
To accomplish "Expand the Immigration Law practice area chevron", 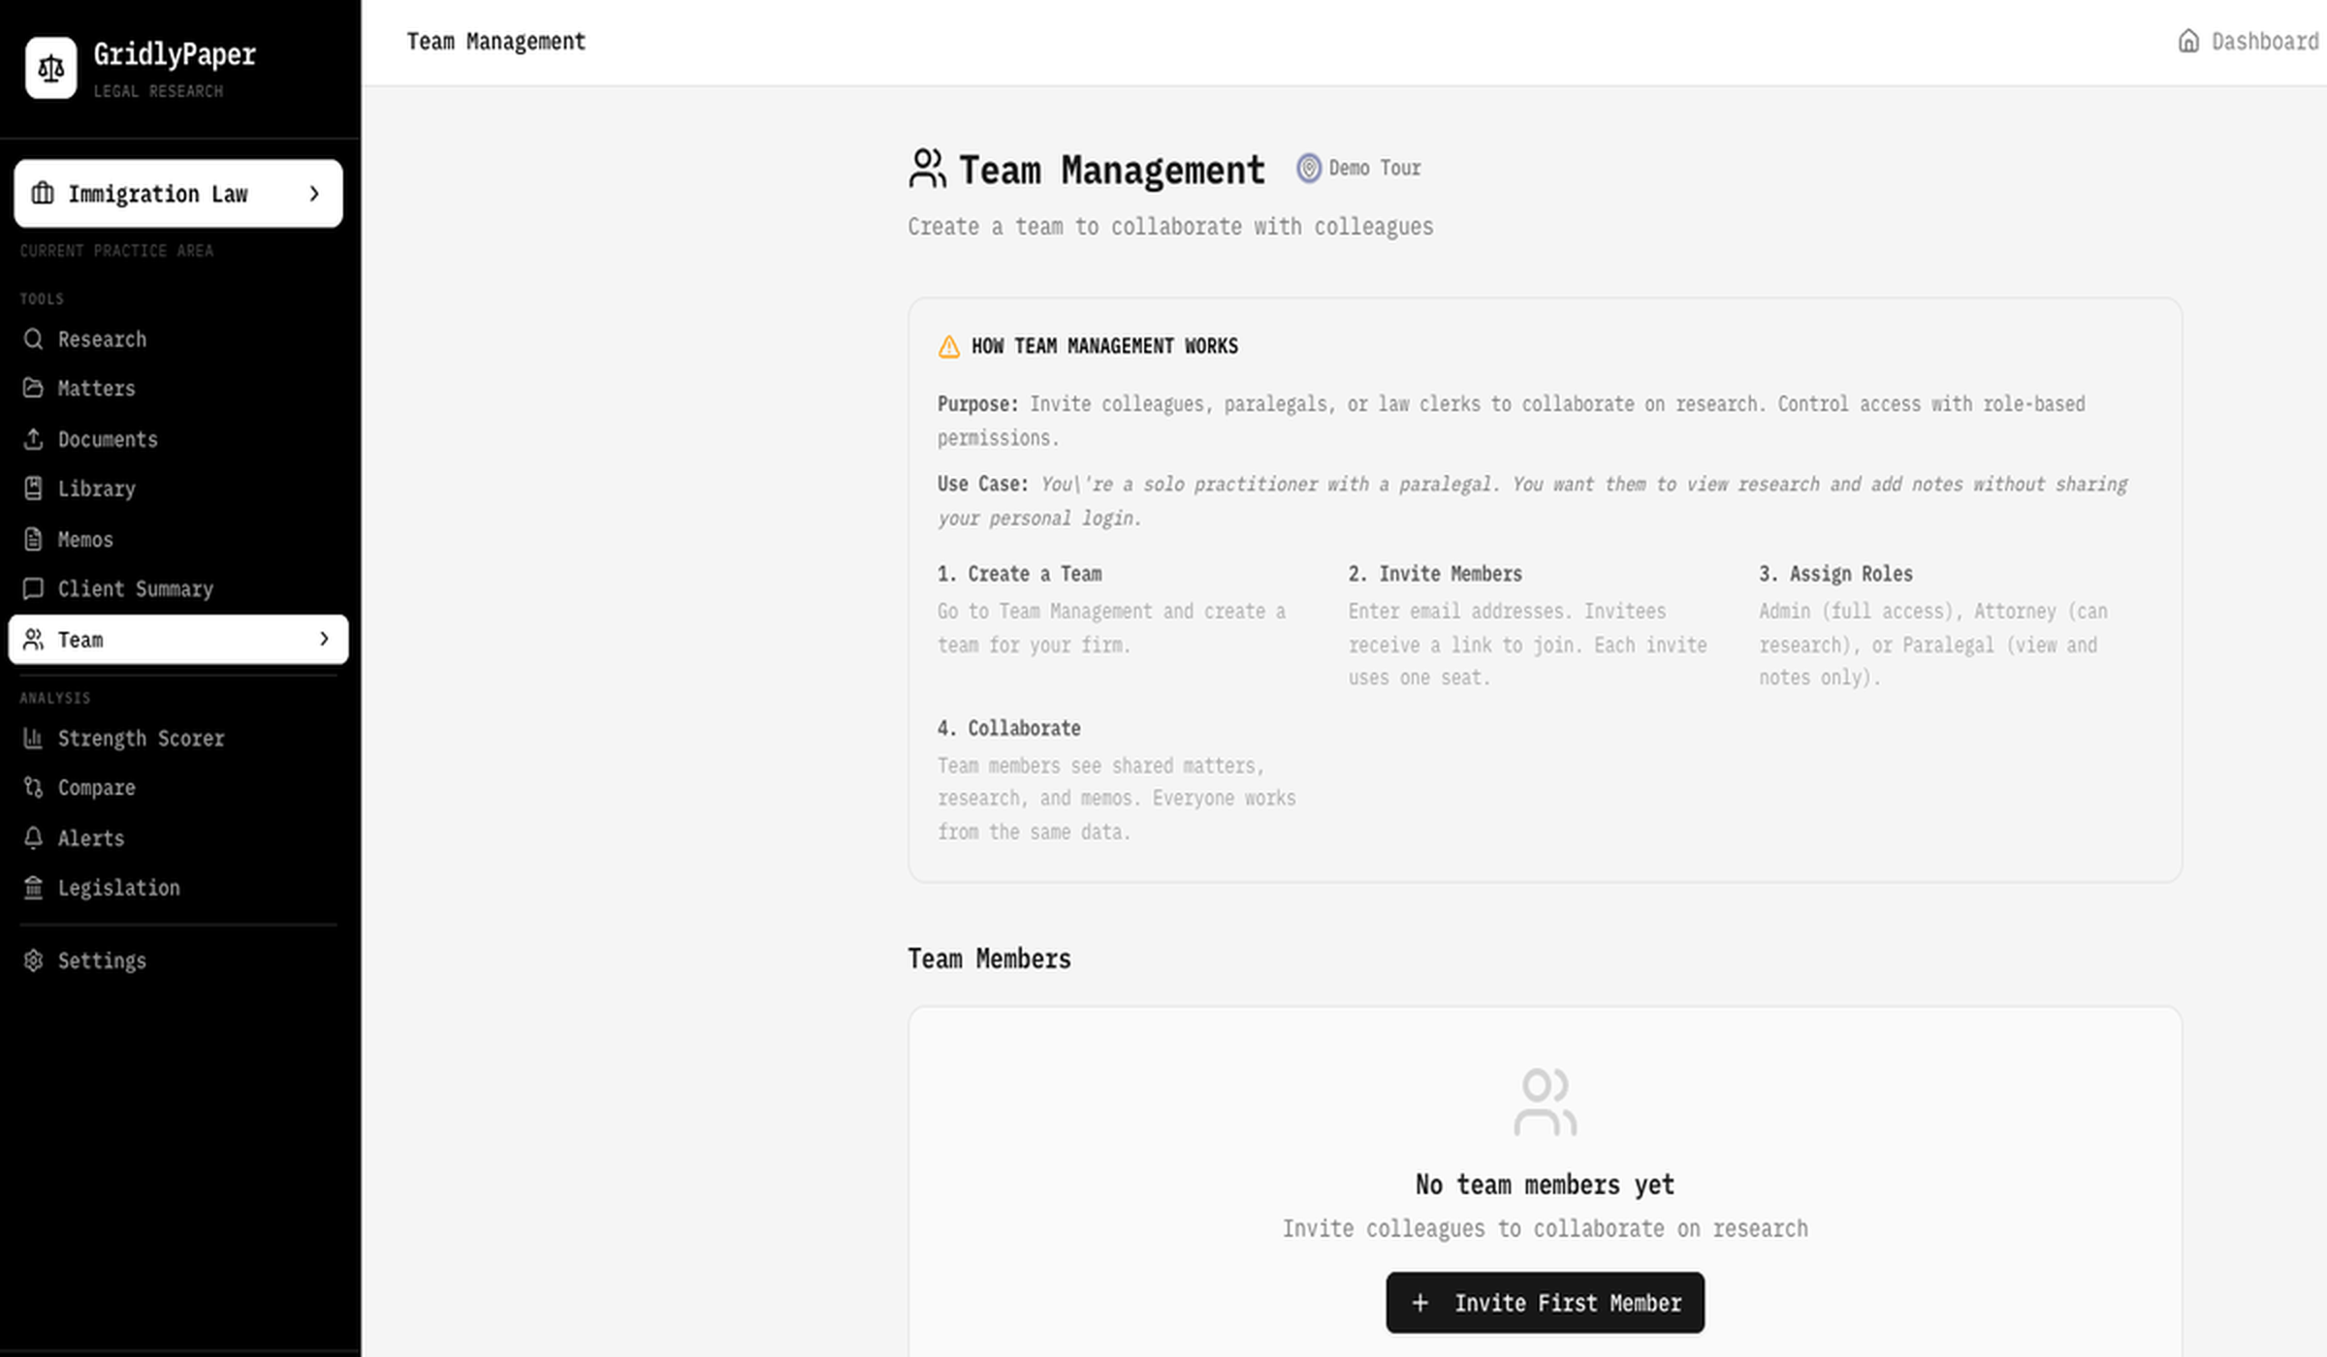I will (314, 194).
